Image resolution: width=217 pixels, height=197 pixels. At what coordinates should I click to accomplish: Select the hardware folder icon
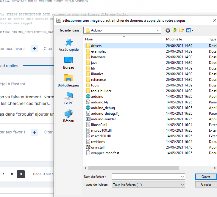88,57
